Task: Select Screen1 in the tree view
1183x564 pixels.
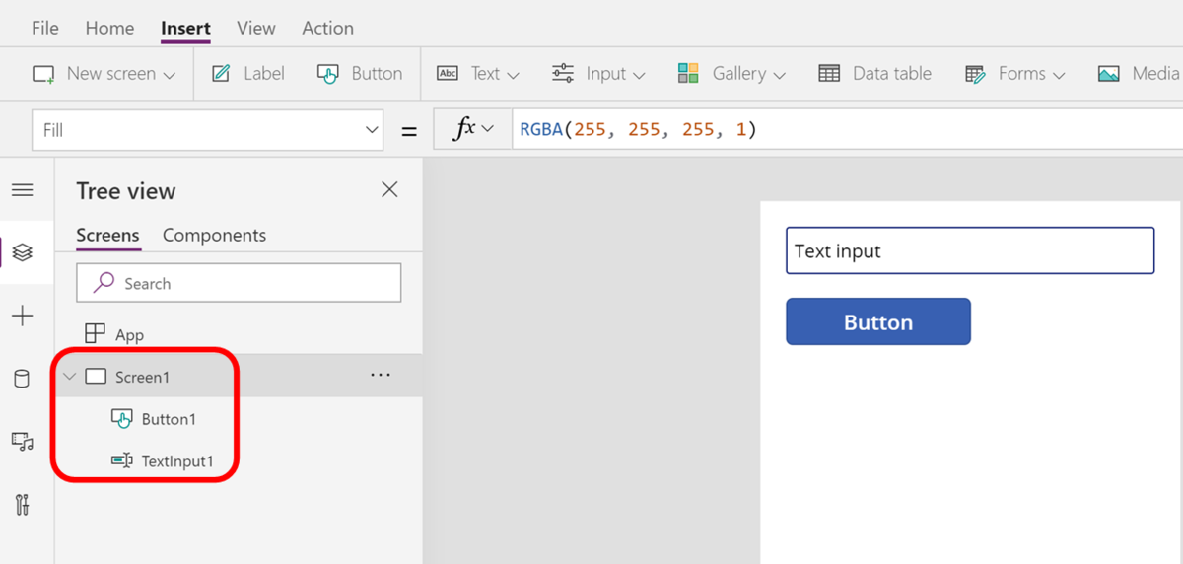Action: pos(239,377)
